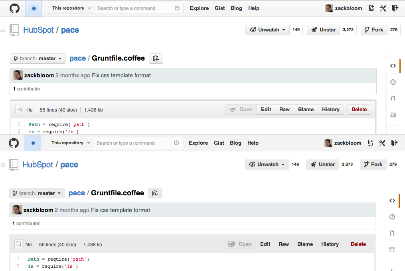
Task: Open 'branch: master' selector, lower screenshot
Action: click(x=37, y=193)
